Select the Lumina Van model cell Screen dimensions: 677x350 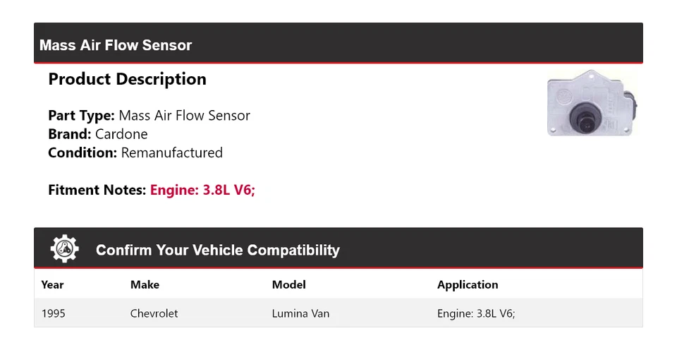click(x=300, y=313)
